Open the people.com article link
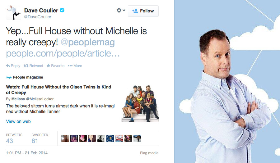 (x=63, y=53)
